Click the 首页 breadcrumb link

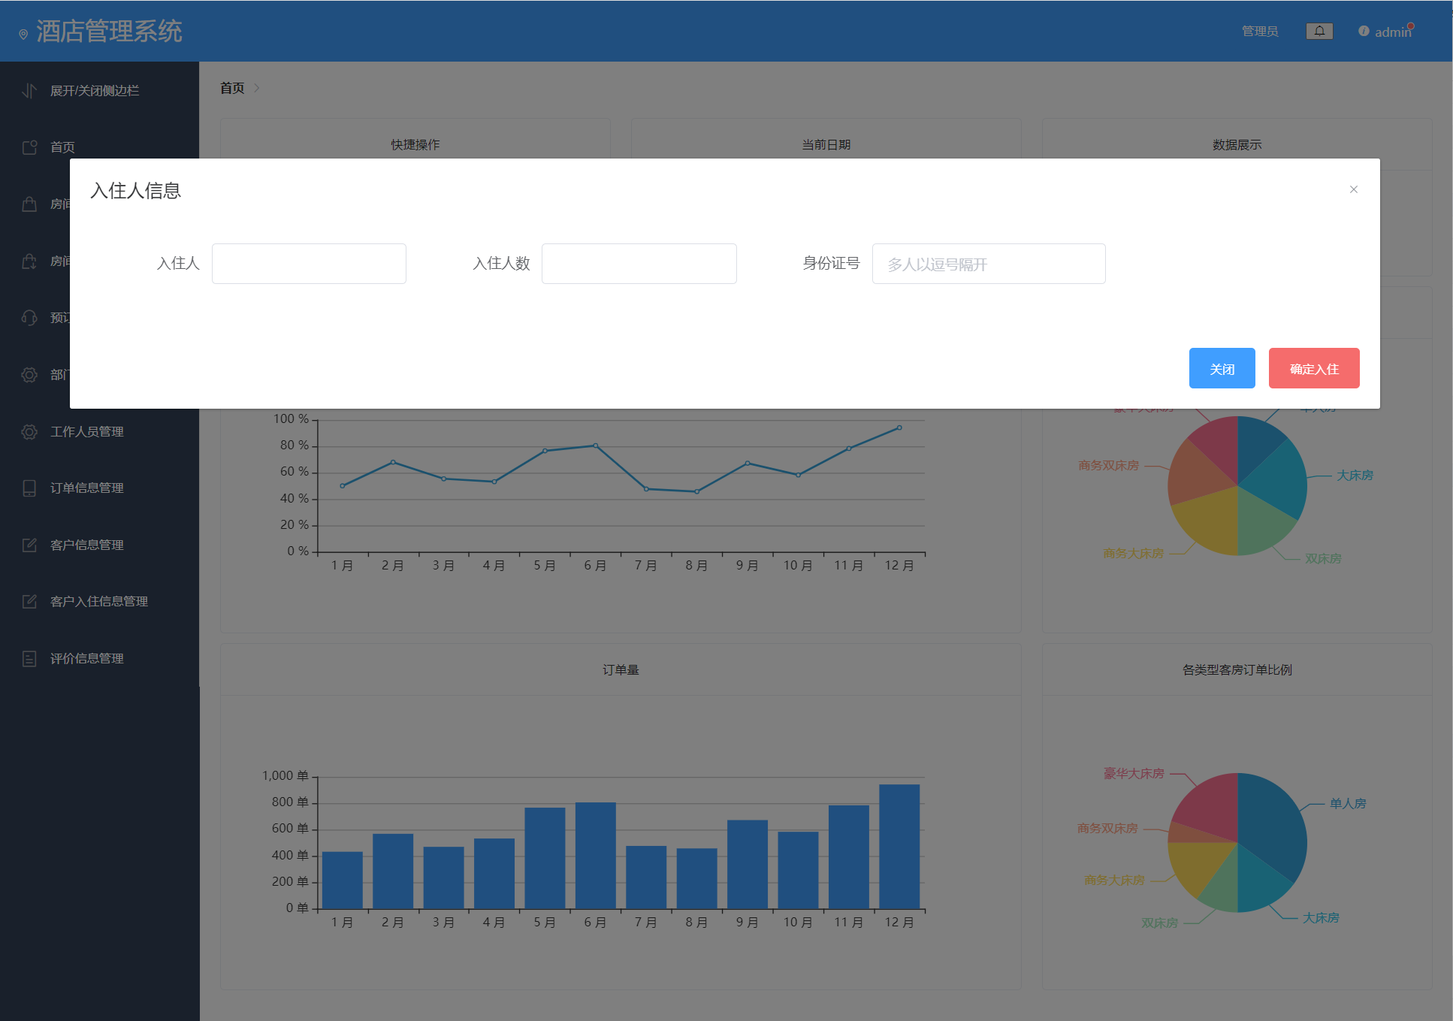pyautogui.click(x=232, y=88)
